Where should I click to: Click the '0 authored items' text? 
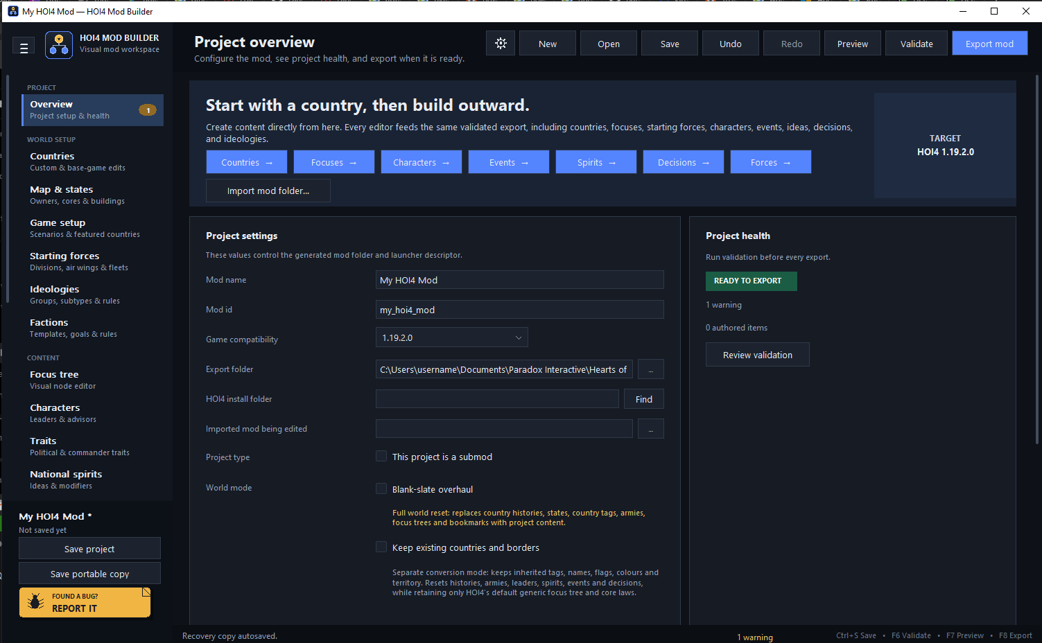point(736,328)
